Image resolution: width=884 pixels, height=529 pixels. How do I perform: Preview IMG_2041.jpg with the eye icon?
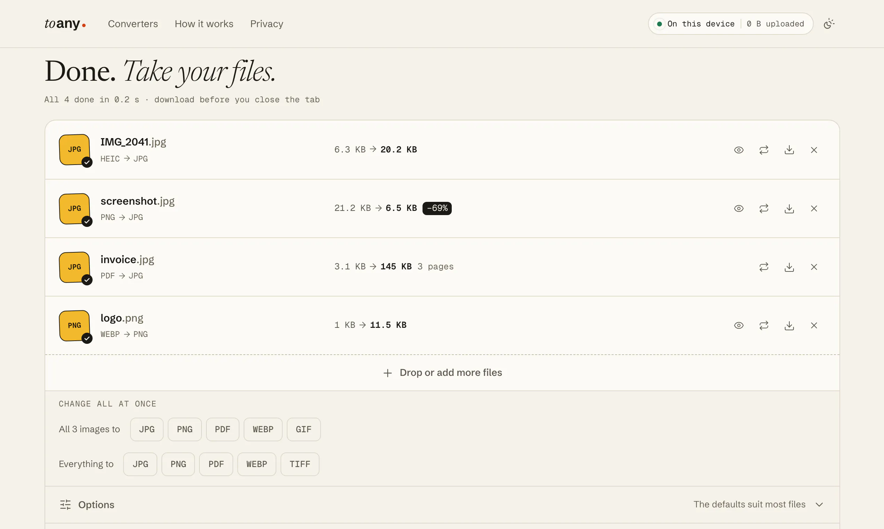click(x=739, y=150)
